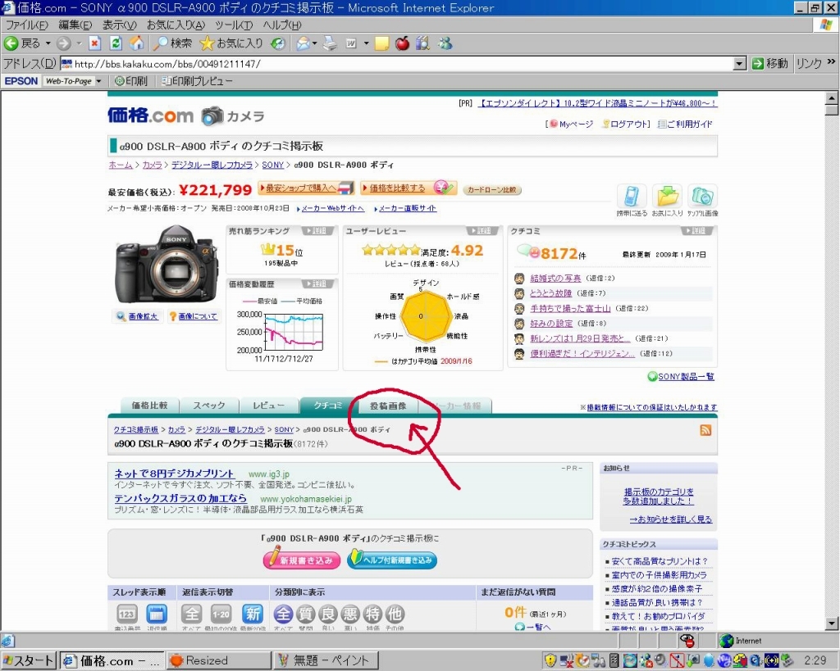Click the vertical scrollbar down arrow
The image size is (840, 671).
point(832,623)
